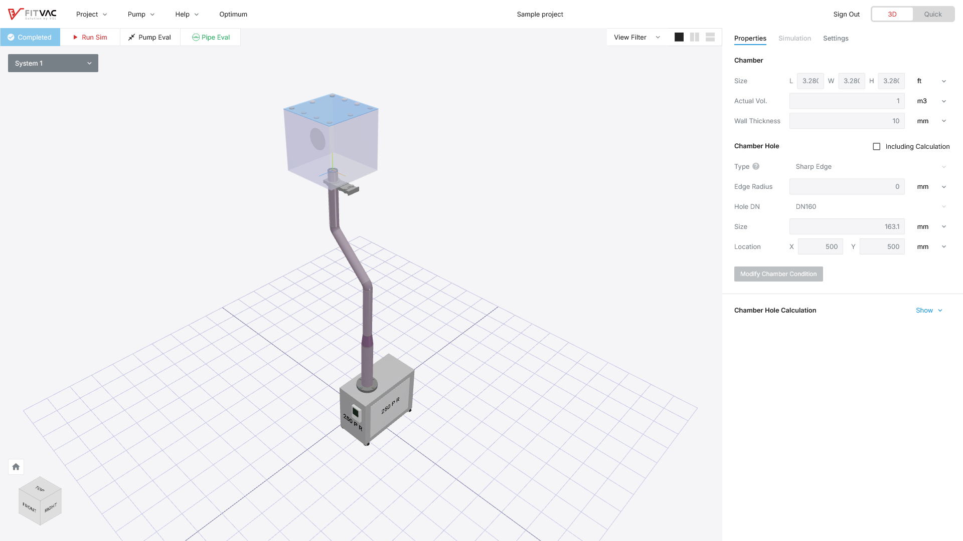
Task: Click hole Size 163.1 field
Action: [x=847, y=226]
